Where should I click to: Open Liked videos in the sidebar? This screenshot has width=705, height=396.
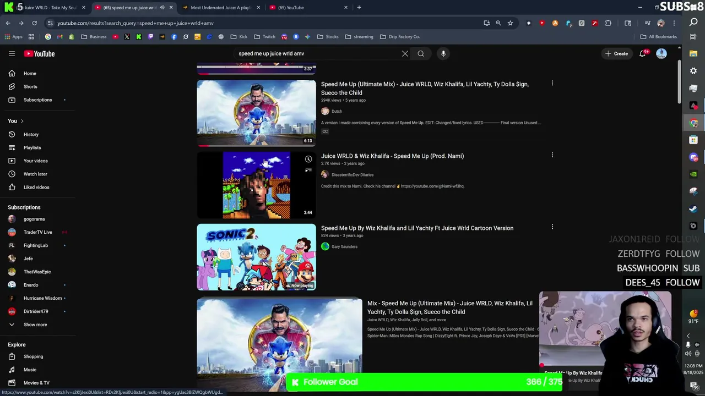(x=37, y=187)
